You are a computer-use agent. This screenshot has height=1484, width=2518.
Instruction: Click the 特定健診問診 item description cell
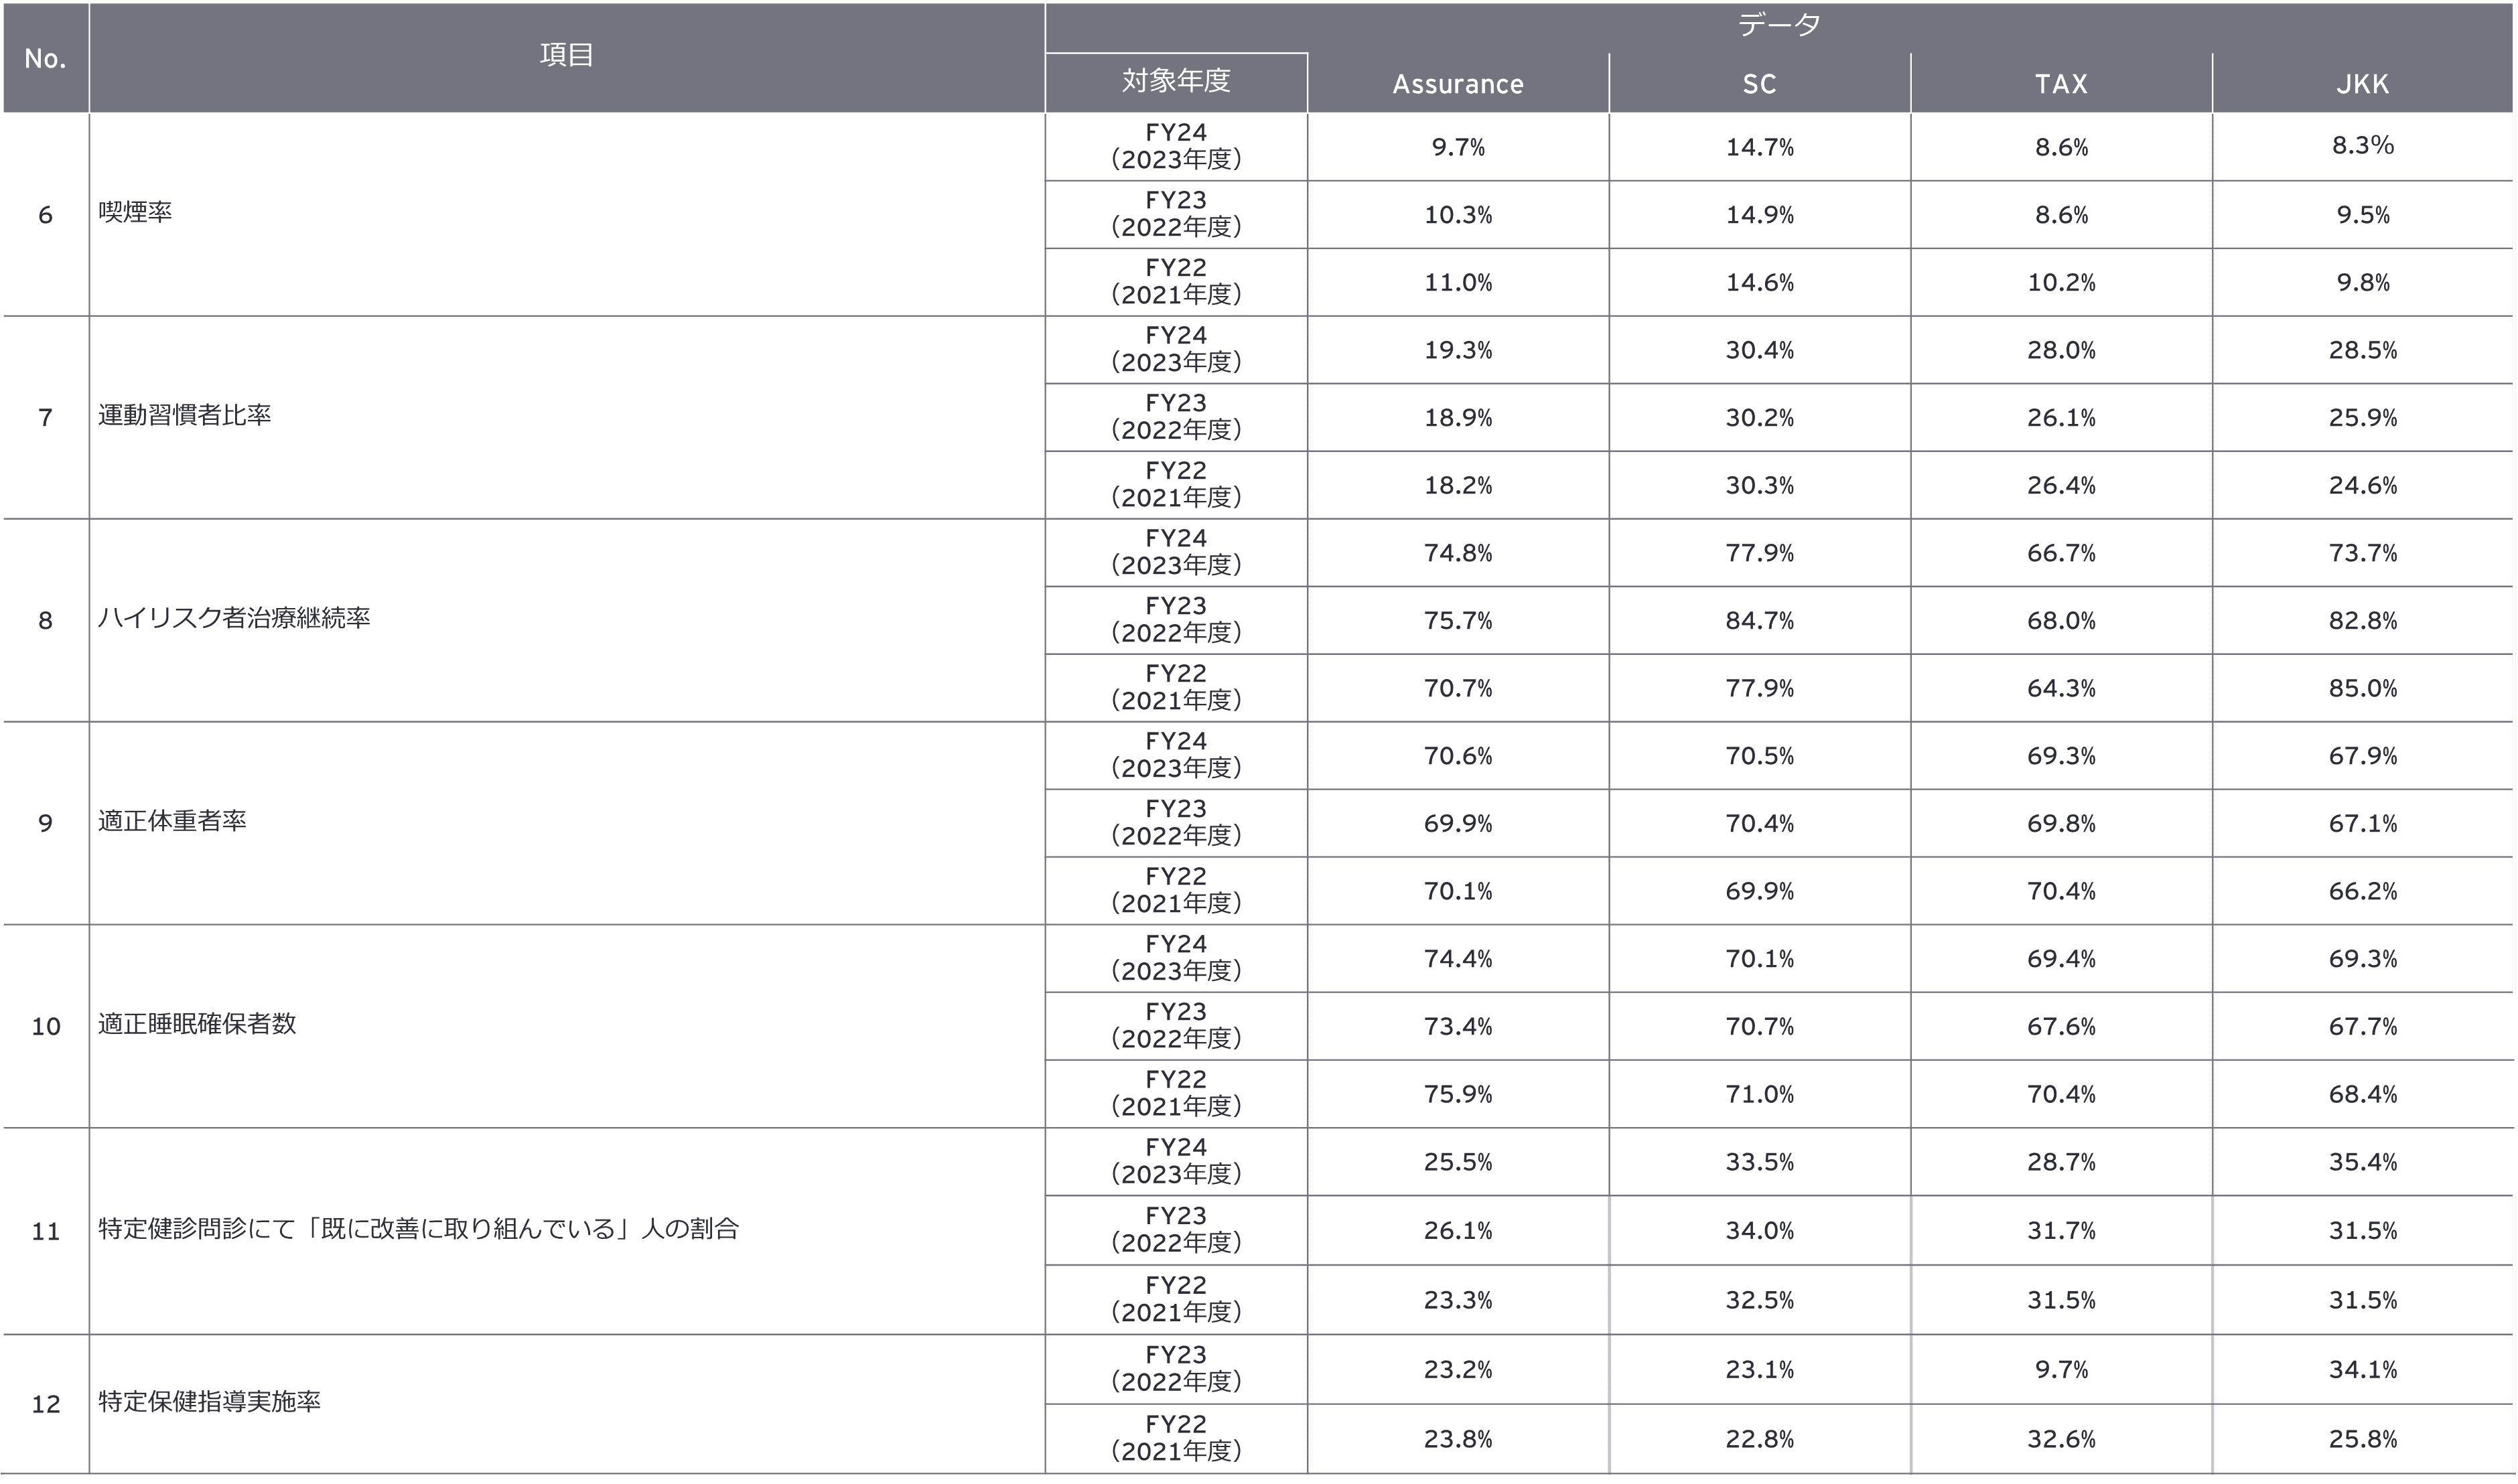pos(418,1229)
